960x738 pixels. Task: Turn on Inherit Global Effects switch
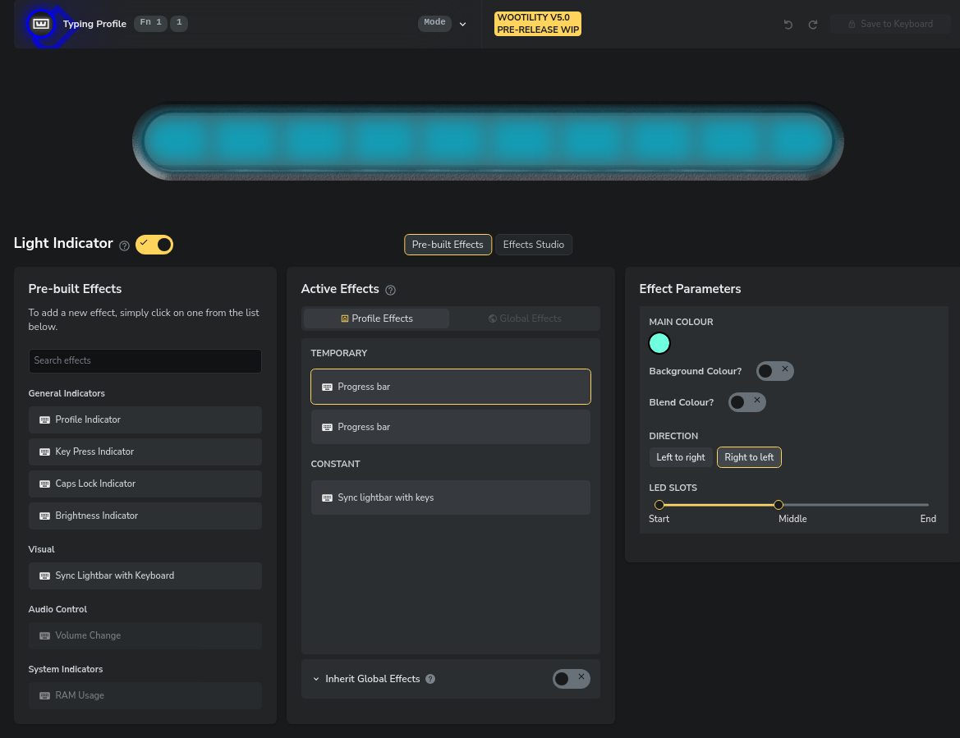coord(572,679)
